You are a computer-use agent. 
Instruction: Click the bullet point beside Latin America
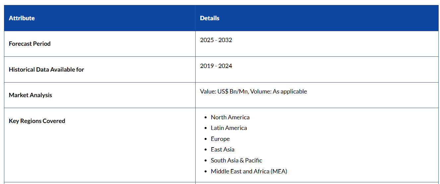[206, 128]
